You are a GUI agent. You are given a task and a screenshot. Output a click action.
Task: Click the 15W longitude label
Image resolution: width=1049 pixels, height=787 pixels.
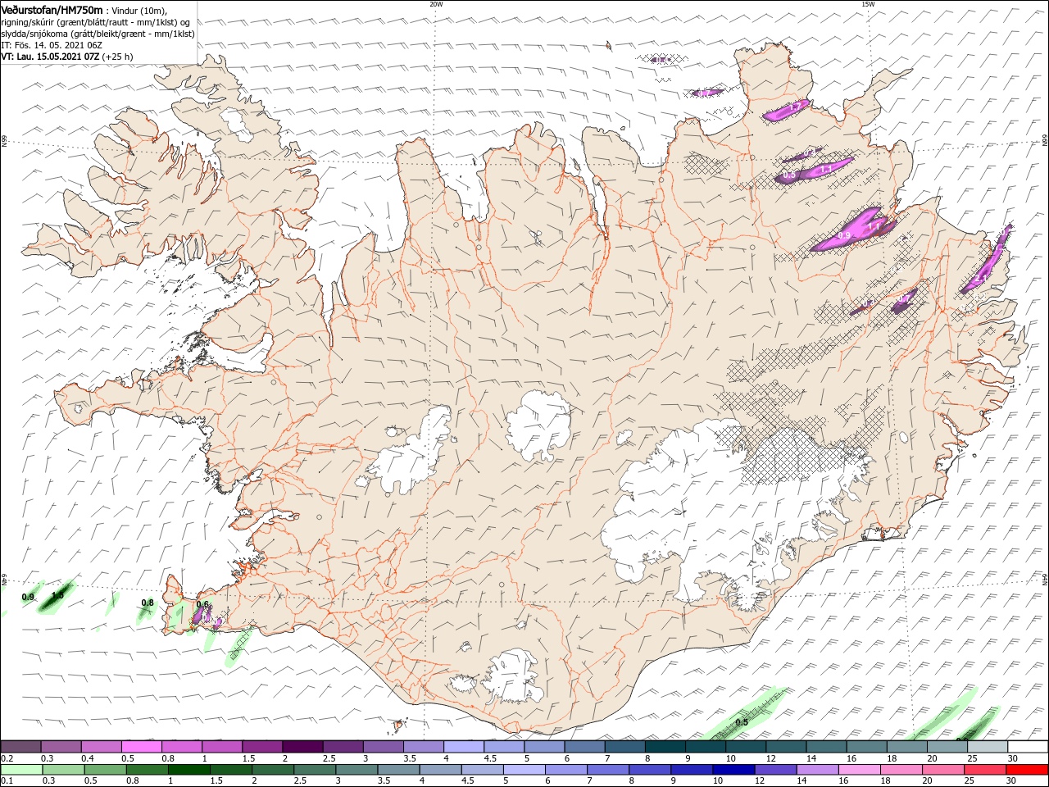(x=868, y=4)
